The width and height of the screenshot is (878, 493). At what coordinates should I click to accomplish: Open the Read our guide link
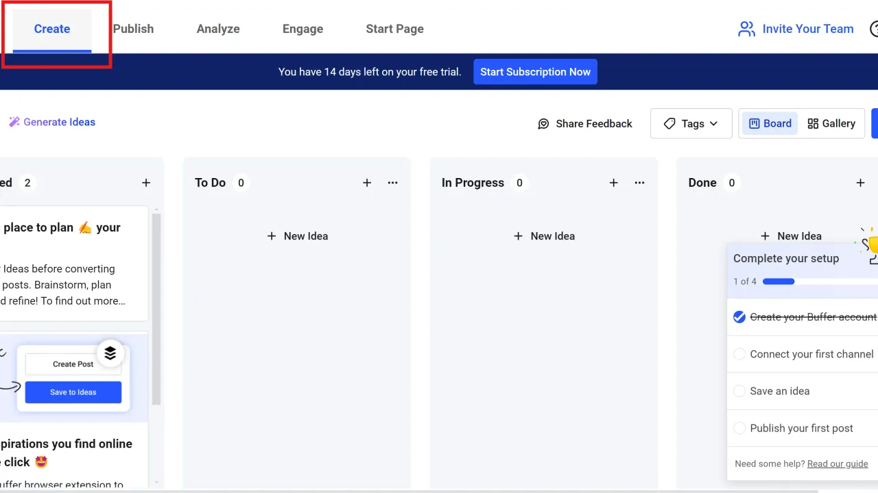click(x=838, y=464)
